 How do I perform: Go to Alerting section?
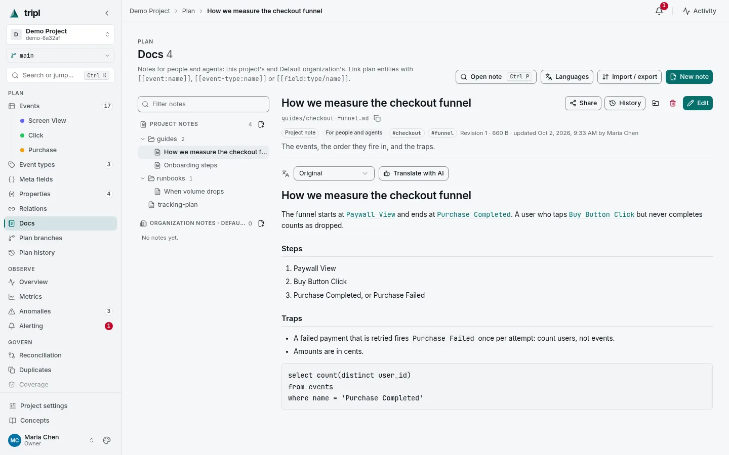[x=61, y=326]
